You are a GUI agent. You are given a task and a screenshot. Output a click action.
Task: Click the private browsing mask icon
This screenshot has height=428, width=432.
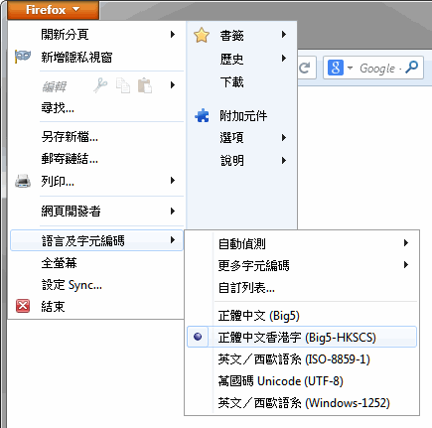(x=23, y=57)
